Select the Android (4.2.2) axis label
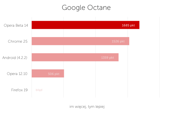The width and height of the screenshot is (171, 114). 15,58
